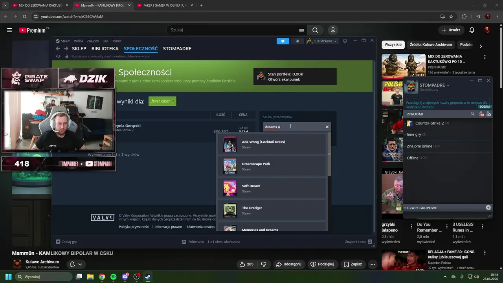The image size is (503, 283).
Task: Open File Explorer from taskbar
Action: (90, 277)
